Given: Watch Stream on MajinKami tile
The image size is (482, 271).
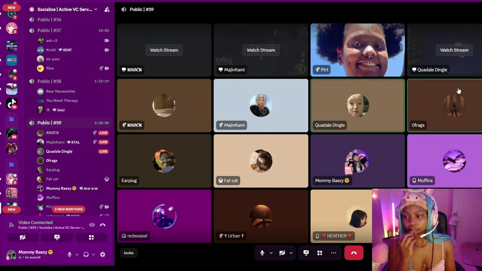Looking at the screenshot, I should [x=261, y=50].
